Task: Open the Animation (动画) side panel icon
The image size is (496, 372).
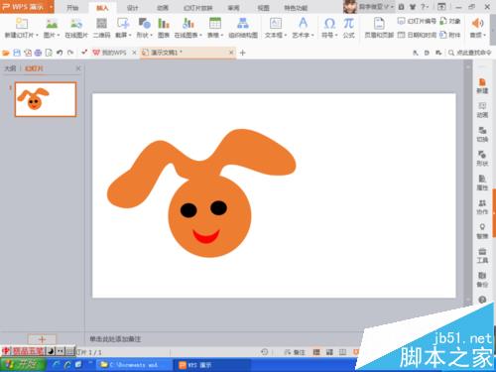Action: click(482, 110)
